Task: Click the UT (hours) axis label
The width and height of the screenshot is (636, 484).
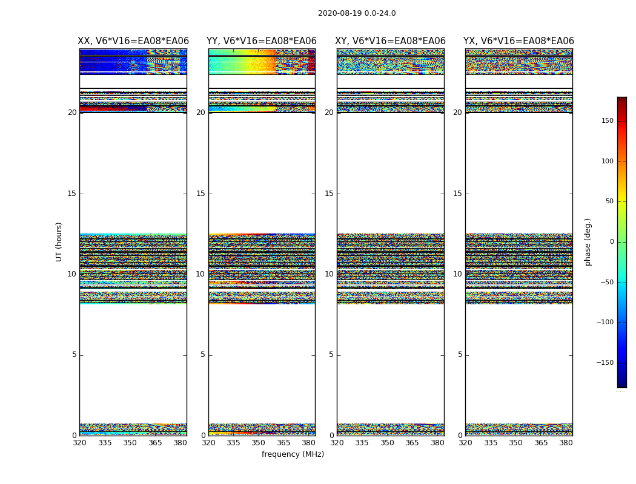Action: pos(59,242)
